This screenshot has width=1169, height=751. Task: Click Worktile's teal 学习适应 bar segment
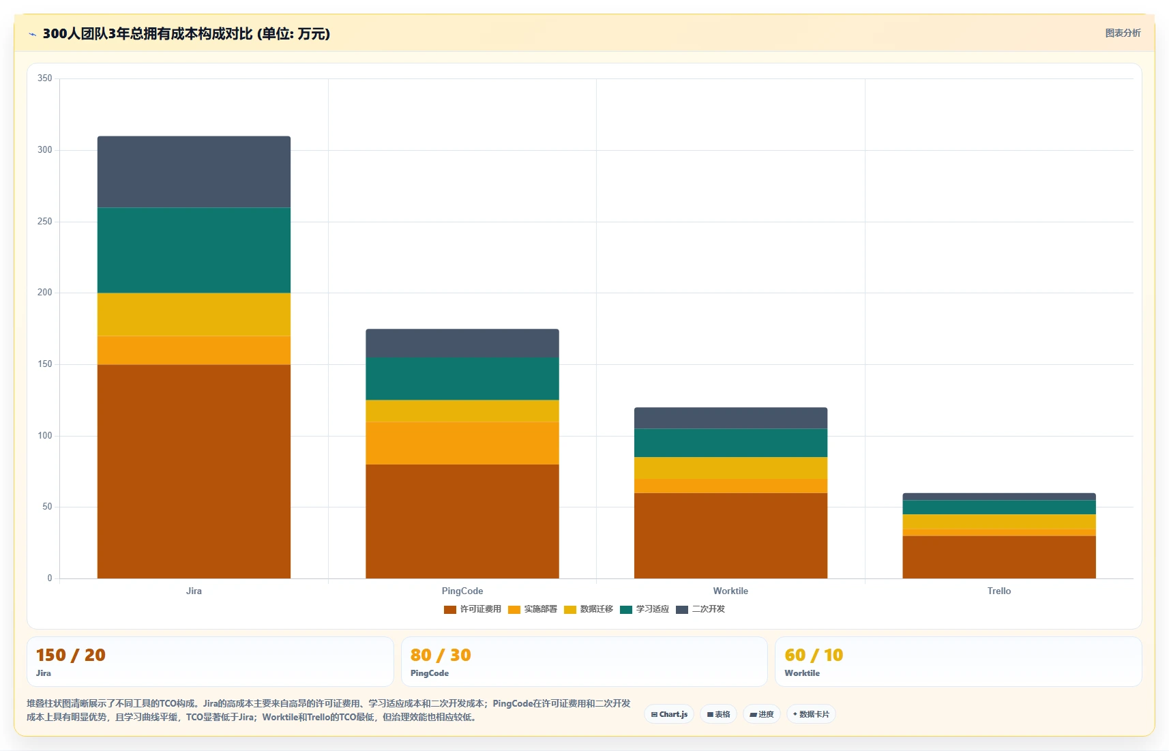pyautogui.click(x=730, y=443)
